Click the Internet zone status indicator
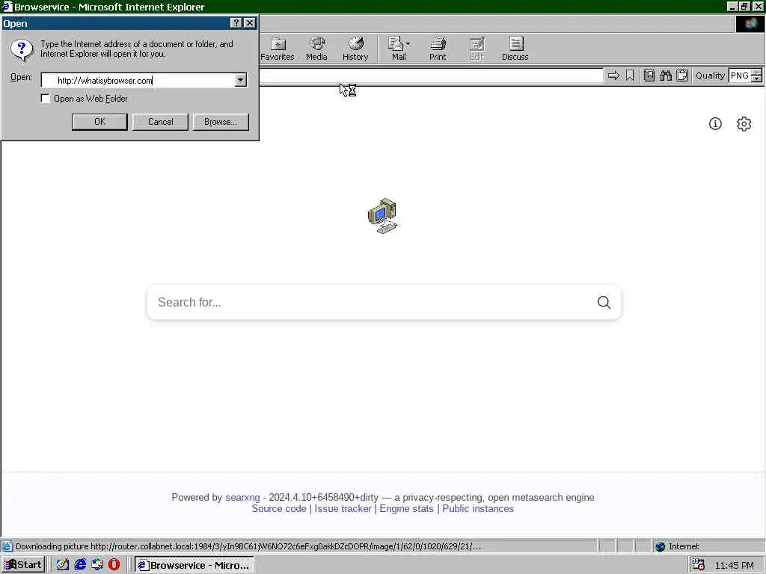 pos(677,546)
